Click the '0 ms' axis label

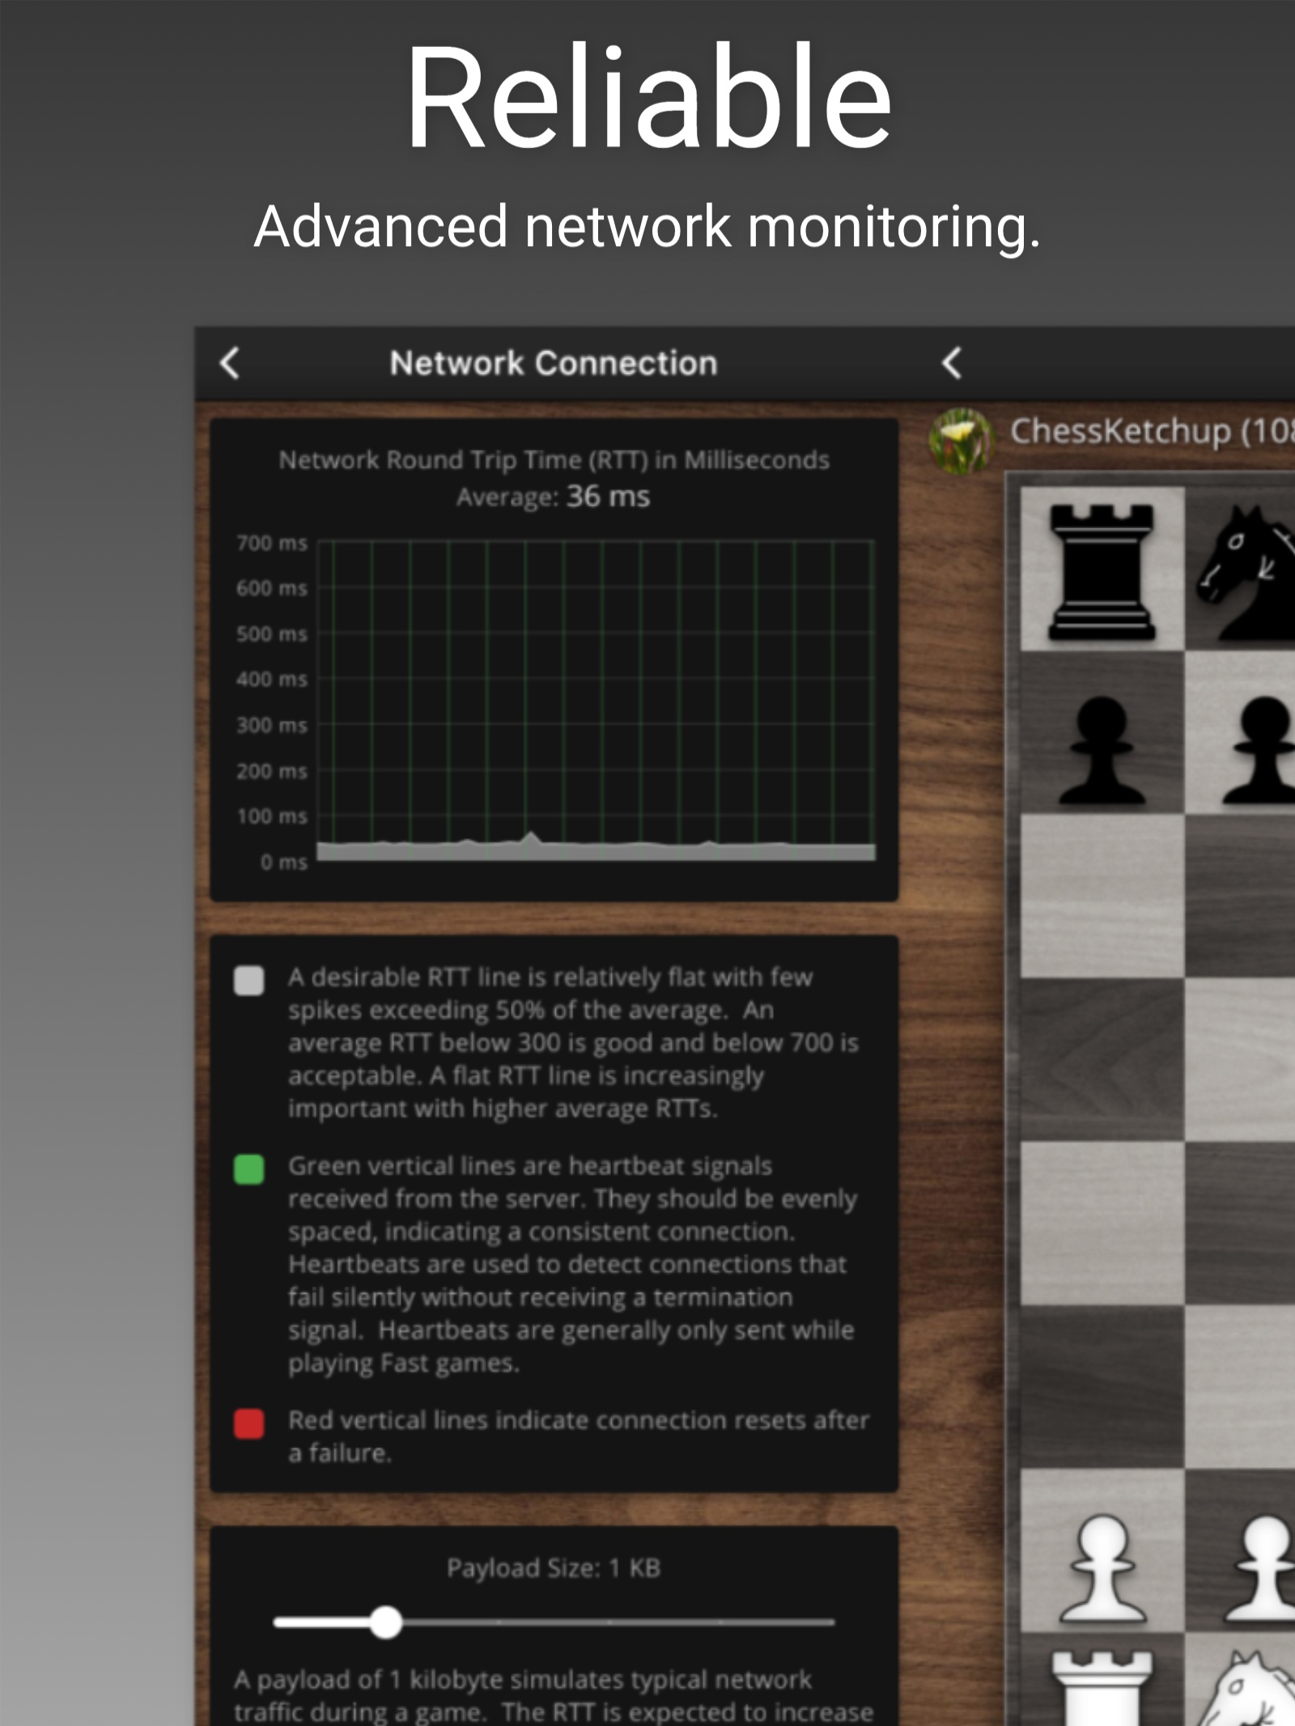coord(284,862)
